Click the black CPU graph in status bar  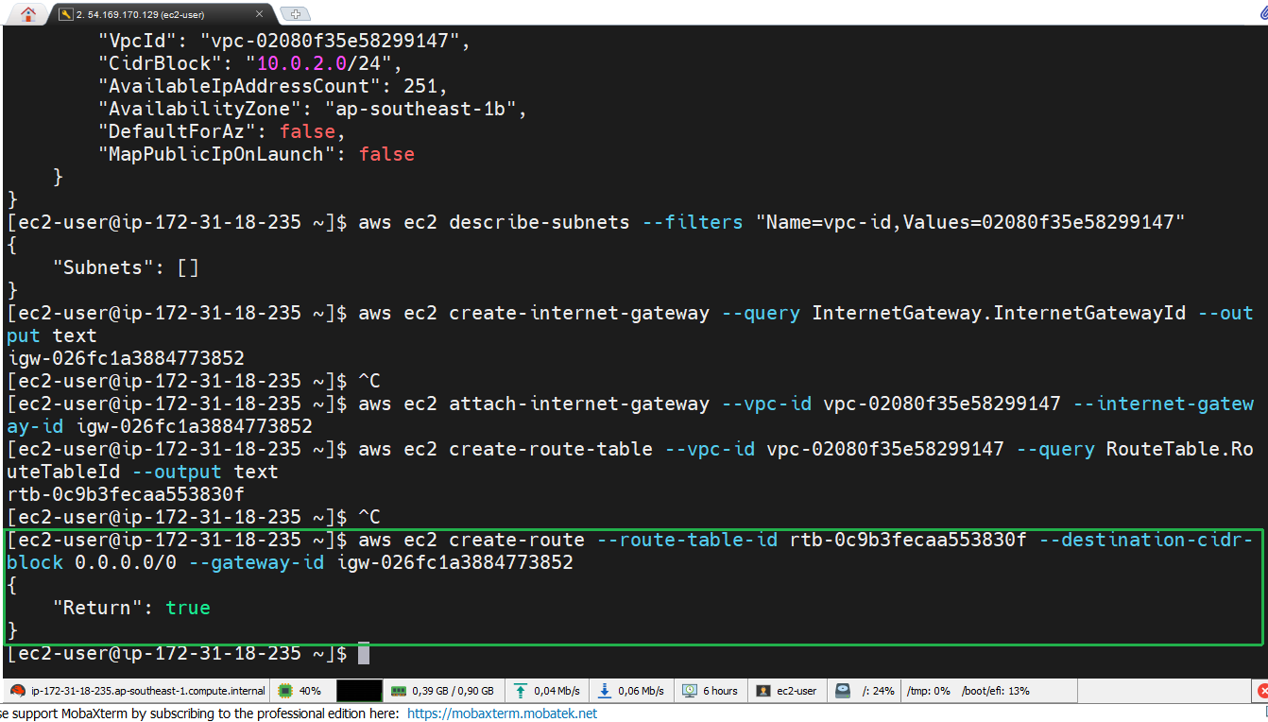[359, 691]
